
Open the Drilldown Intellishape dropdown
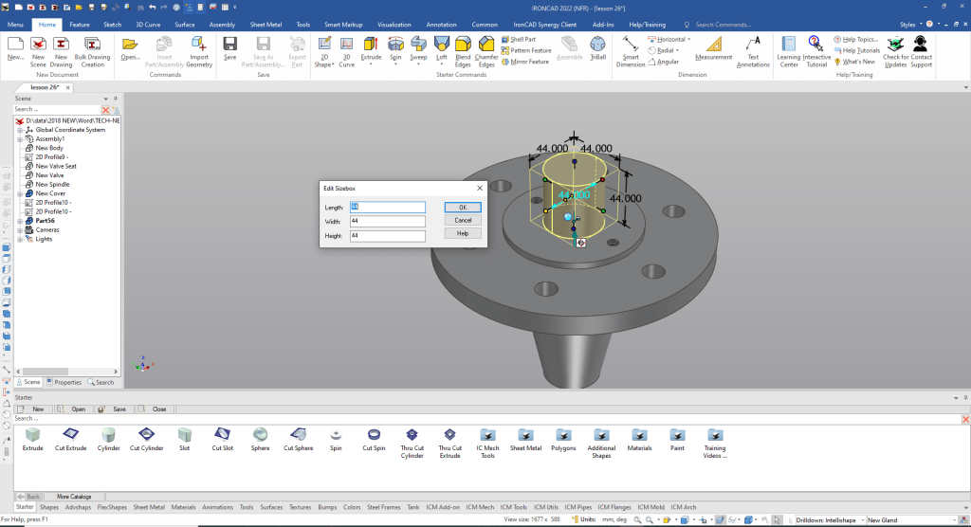861,519
